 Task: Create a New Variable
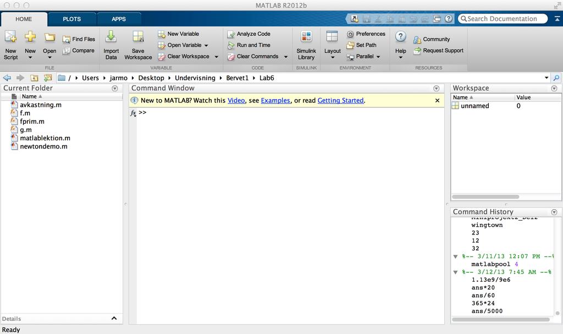tap(178, 34)
